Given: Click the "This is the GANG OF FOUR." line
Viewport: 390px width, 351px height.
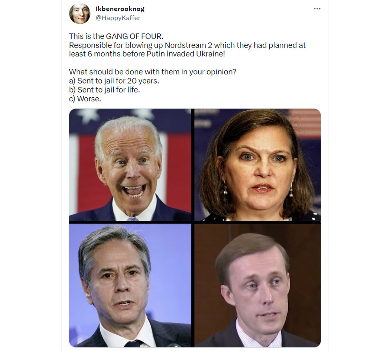Looking at the screenshot, I should pos(116,36).
